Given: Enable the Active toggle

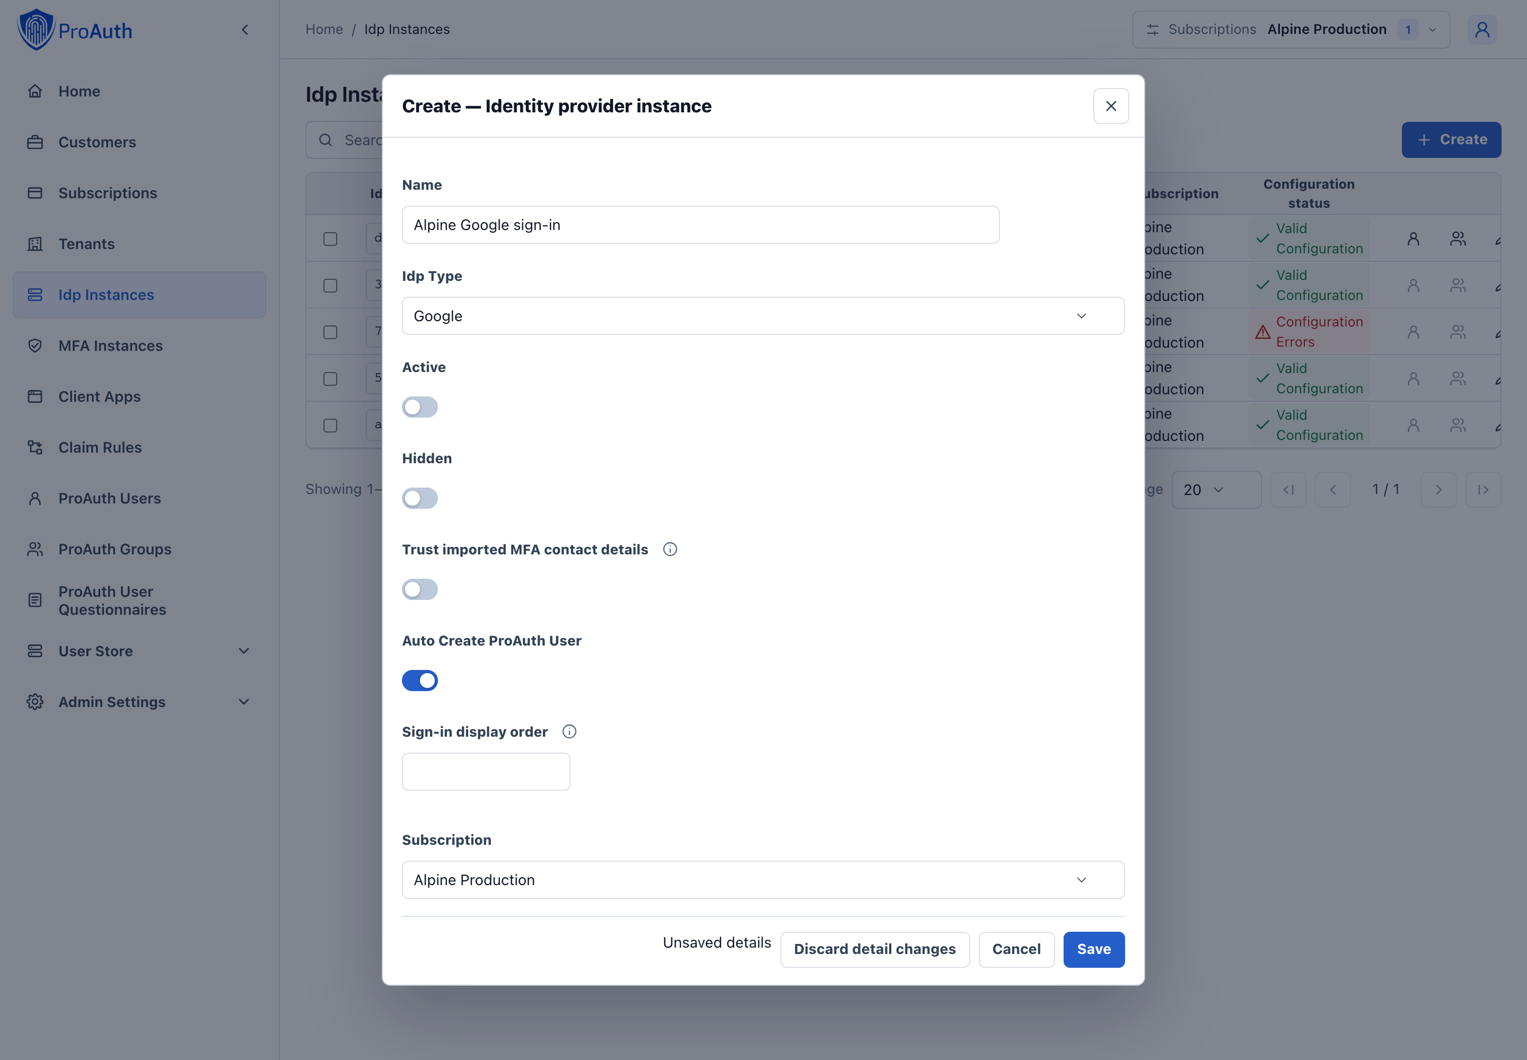Looking at the screenshot, I should pyautogui.click(x=420, y=407).
